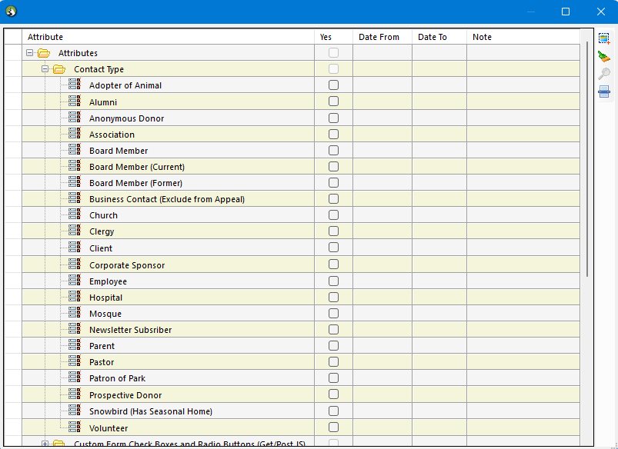Click the magnifying glass search icon

point(604,74)
